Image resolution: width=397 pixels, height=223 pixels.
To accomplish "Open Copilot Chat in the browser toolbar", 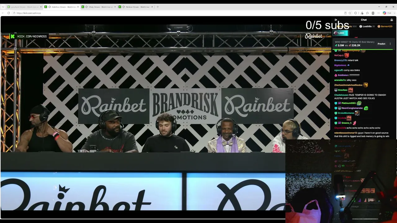I will [x=387, y=13].
